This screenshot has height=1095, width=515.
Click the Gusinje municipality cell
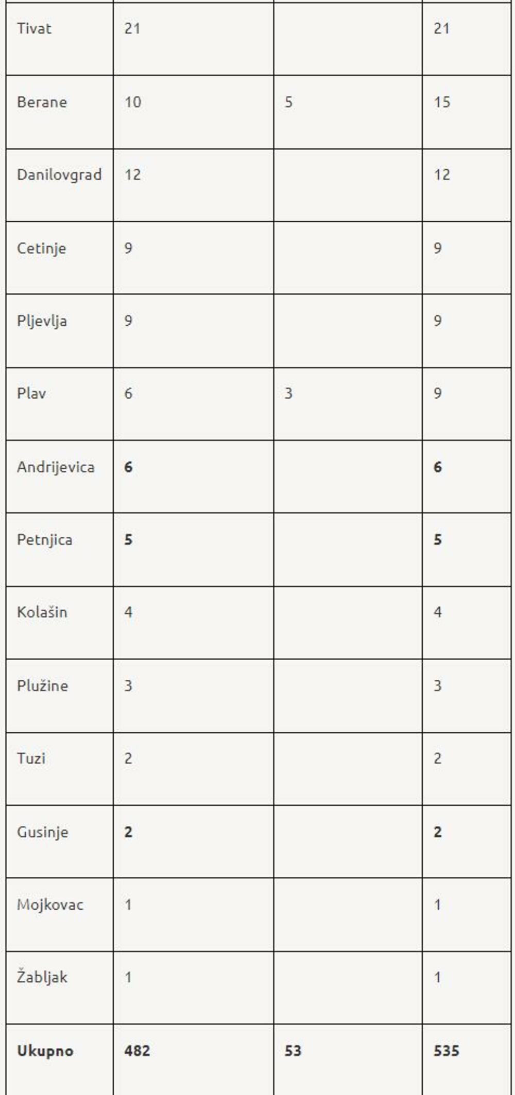(x=42, y=832)
